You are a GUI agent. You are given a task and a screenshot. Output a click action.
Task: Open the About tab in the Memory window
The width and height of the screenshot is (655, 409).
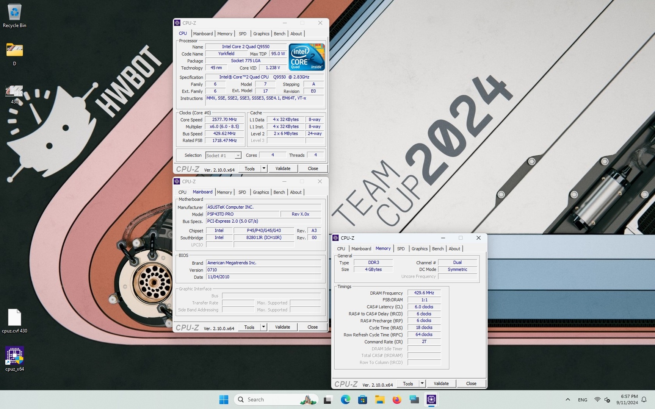tap(454, 249)
